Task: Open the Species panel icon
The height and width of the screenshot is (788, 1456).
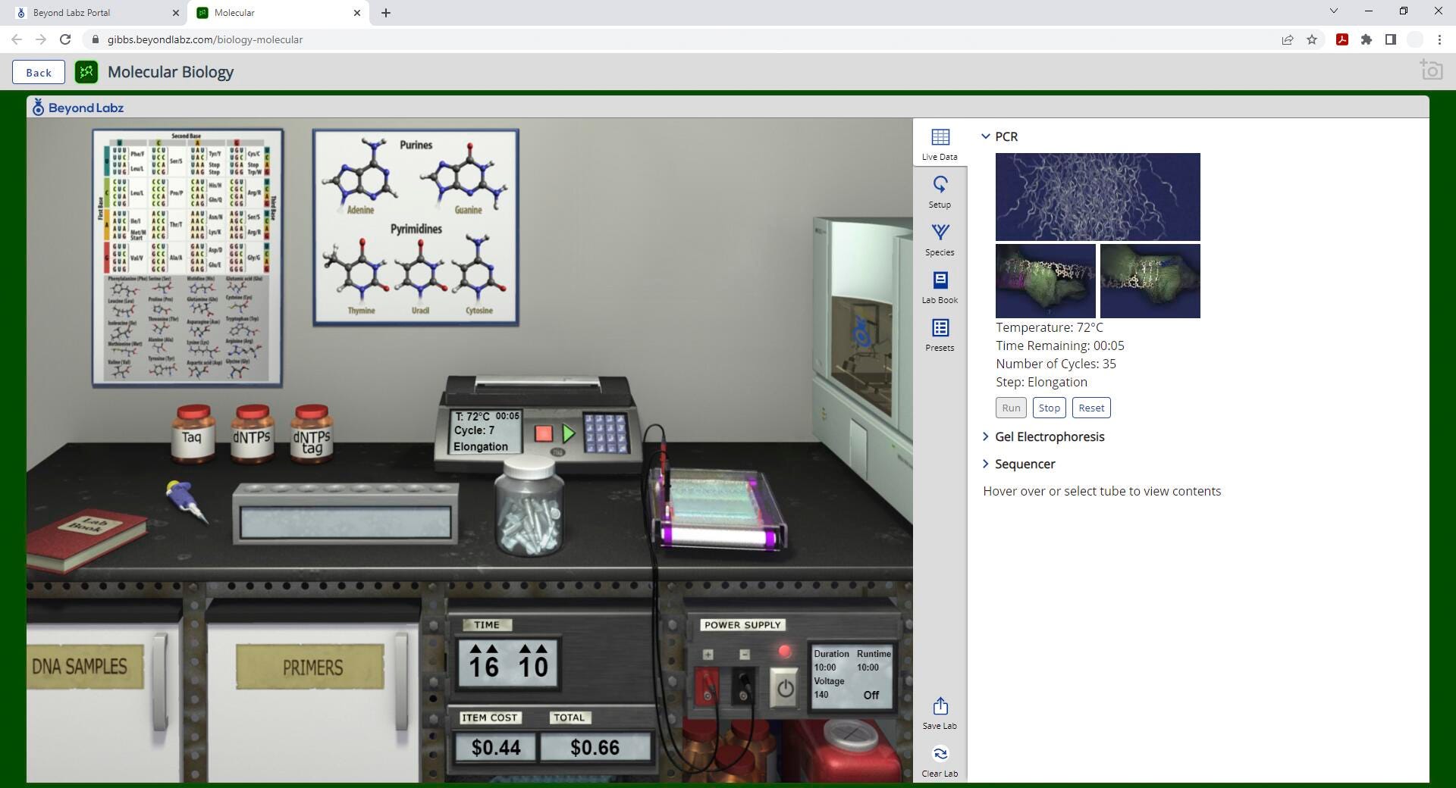Action: 940,239
